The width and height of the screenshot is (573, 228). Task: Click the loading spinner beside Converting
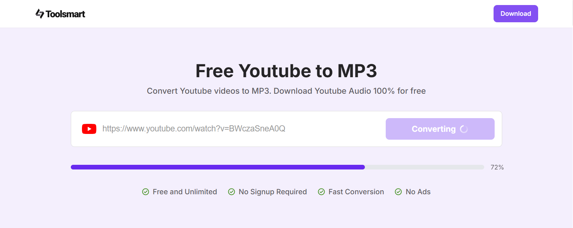tap(464, 129)
